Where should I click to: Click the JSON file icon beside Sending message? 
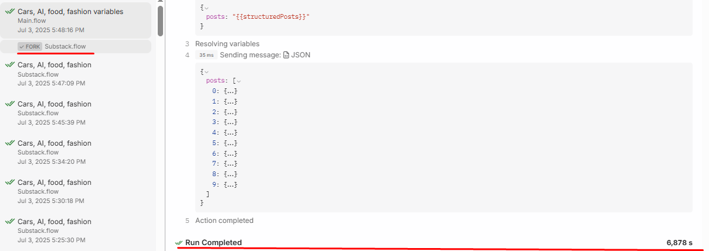coord(286,55)
